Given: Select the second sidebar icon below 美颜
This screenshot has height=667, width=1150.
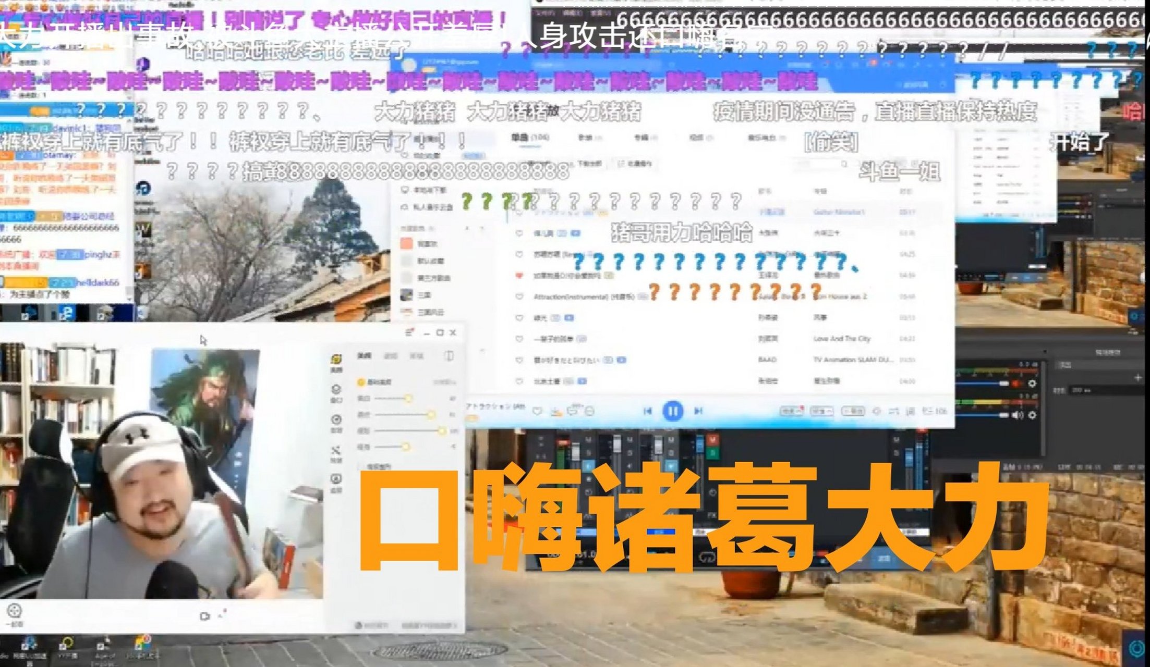Looking at the screenshot, I should (x=336, y=393).
